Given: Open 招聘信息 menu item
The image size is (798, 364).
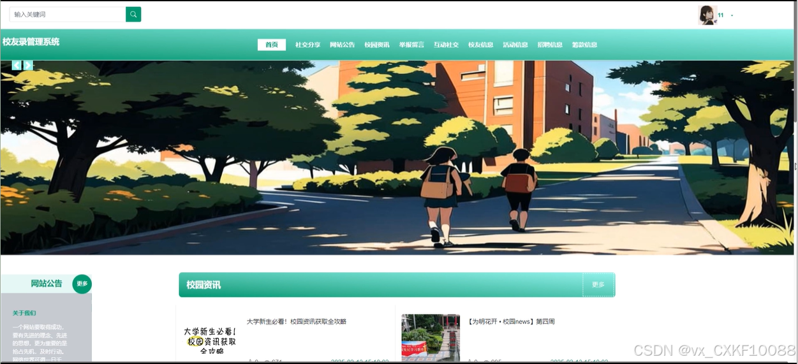Looking at the screenshot, I should tap(550, 45).
